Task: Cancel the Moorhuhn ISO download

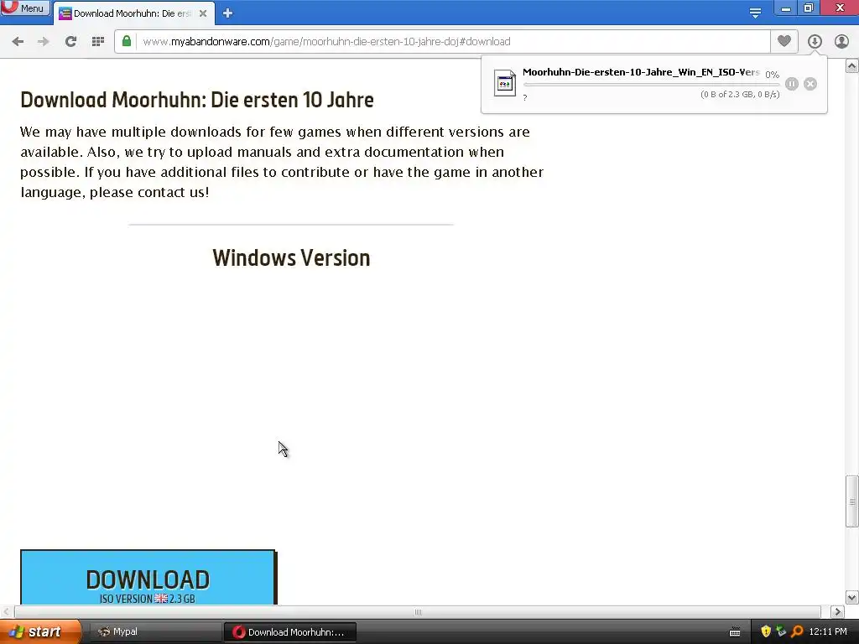Action: point(810,84)
